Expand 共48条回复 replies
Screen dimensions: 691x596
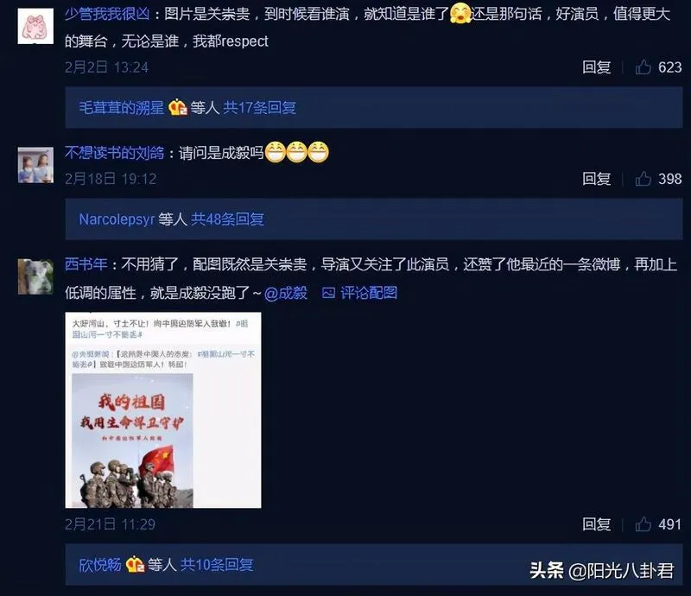click(227, 219)
